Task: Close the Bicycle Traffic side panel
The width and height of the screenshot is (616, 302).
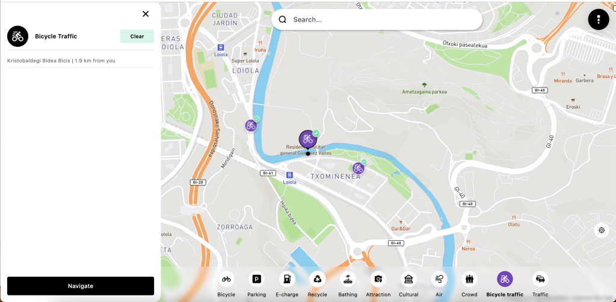Action: [x=146, y=14]
